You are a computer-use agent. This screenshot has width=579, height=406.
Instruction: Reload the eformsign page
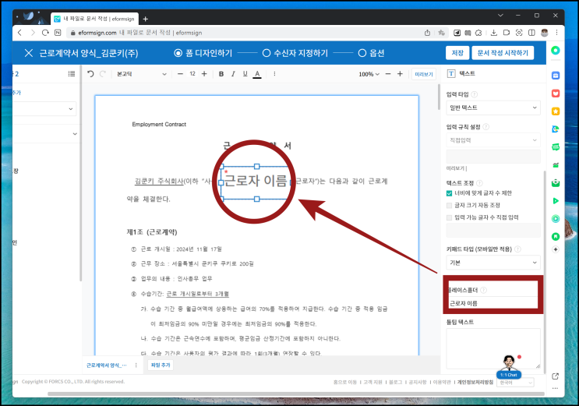pyautogui.click(x=45, y=33)
